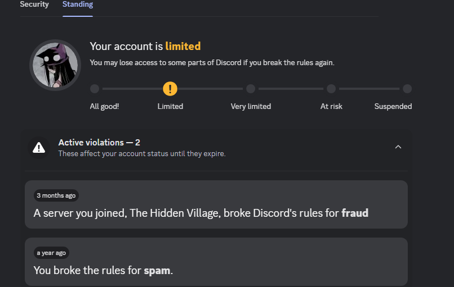
Task: Click the Very limited status dot
Action: pos(251,89)
